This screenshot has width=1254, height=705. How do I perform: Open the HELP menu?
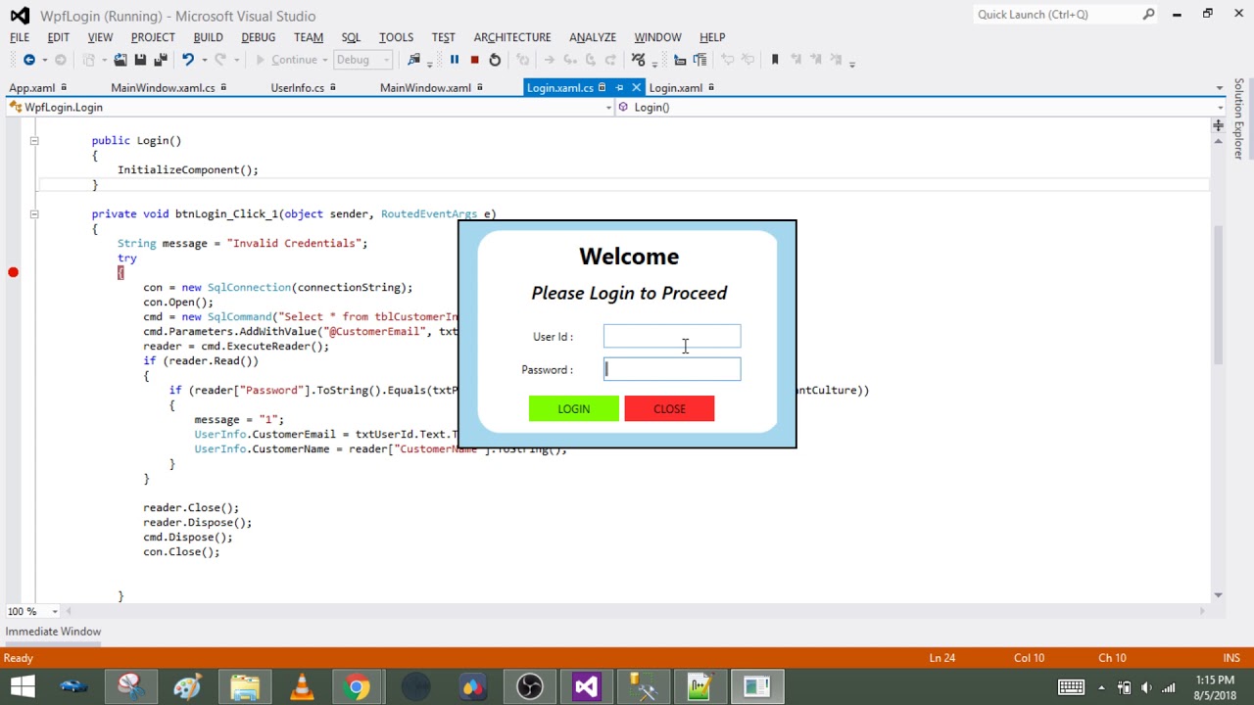pyautogui.click(x=712, y=37)
